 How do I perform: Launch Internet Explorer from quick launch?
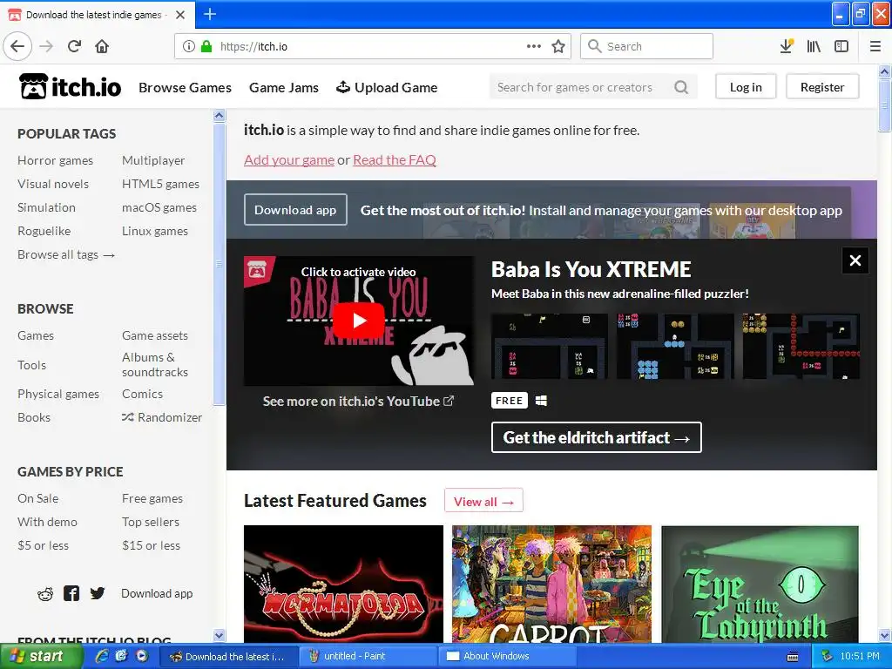click(102, 656)
